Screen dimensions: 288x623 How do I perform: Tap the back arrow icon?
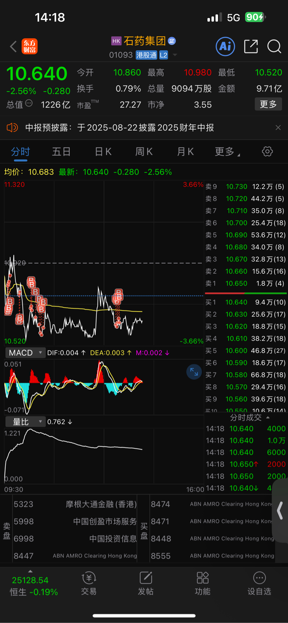click(13, 46)
